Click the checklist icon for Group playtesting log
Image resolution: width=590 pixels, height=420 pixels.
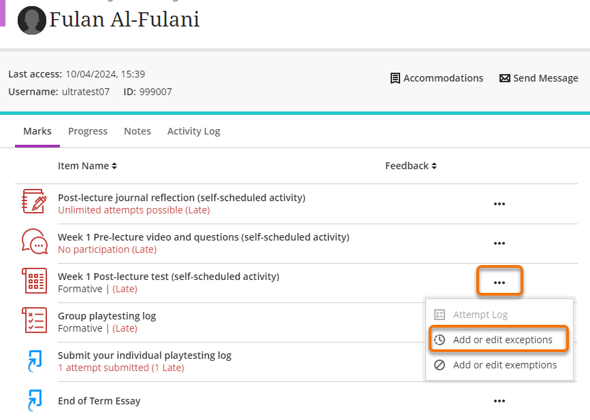click(x=34, y=321)
